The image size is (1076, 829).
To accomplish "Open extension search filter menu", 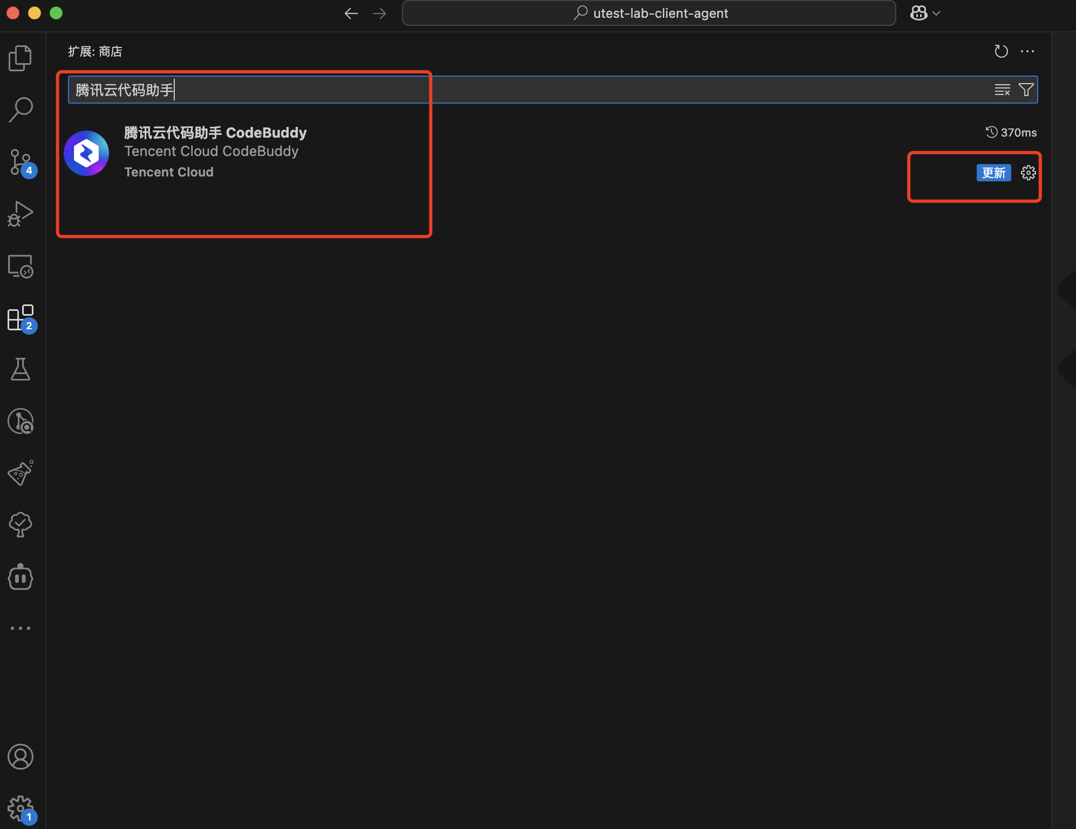I will pyautogui.click(x=1026, y=90).
